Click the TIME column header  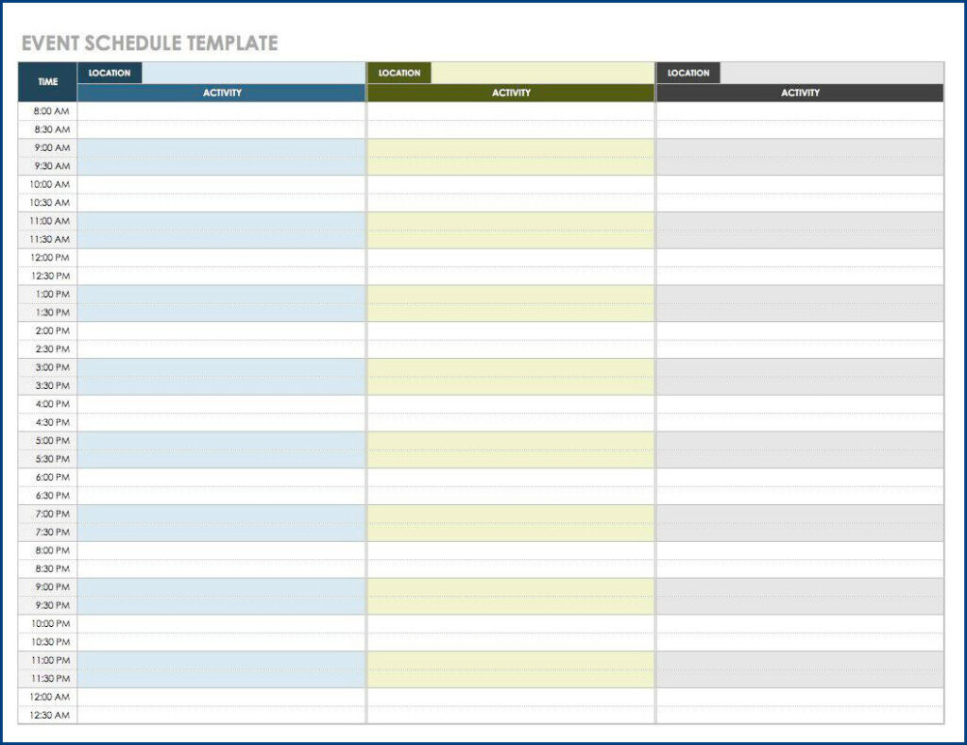[x=46, y=82]
